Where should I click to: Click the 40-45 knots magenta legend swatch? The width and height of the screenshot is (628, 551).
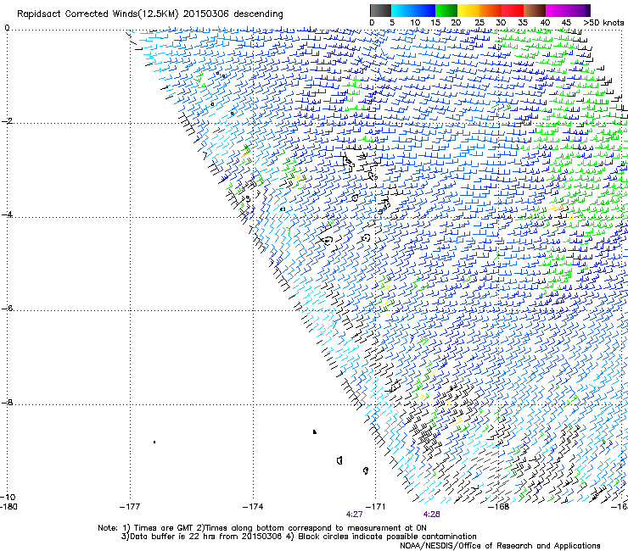tap(557, 10)
